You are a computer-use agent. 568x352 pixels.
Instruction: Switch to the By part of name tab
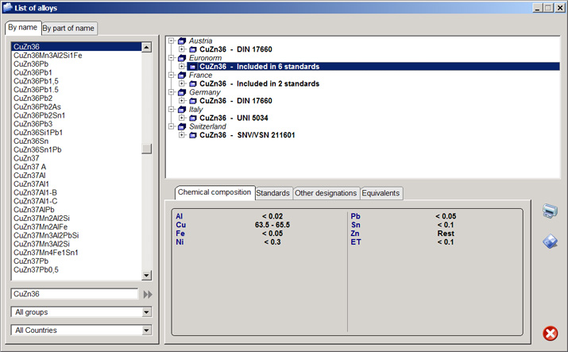pos(68,29)
